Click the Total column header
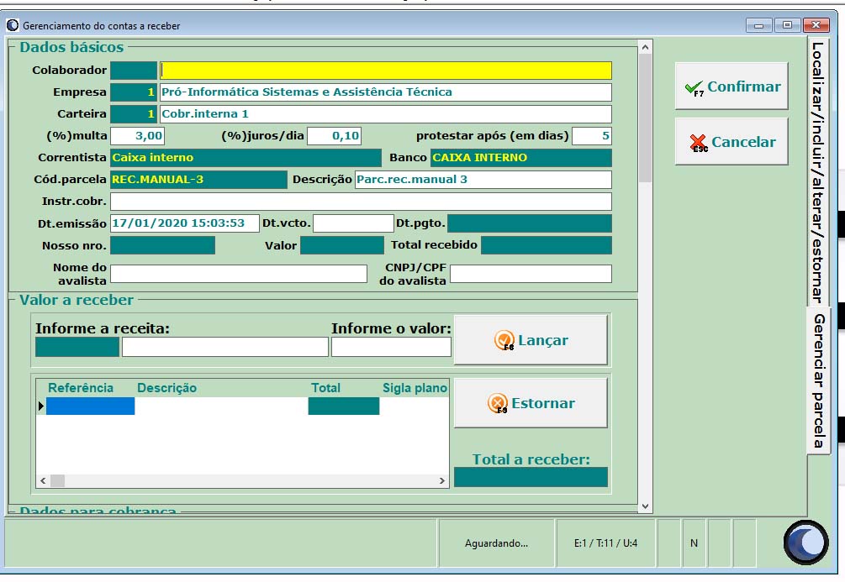 [325, 388]
